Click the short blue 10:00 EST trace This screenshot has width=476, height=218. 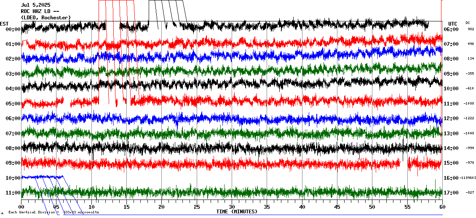point(42,177)
